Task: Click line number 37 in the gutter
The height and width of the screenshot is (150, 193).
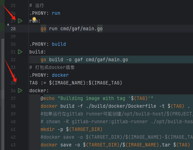Action: (13, 99)
